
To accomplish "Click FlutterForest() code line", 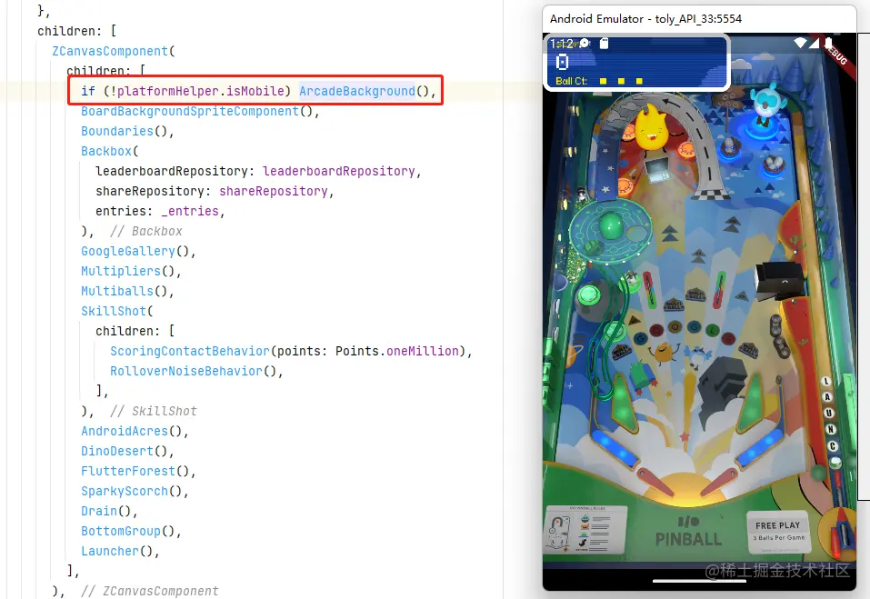I will 138,471.
